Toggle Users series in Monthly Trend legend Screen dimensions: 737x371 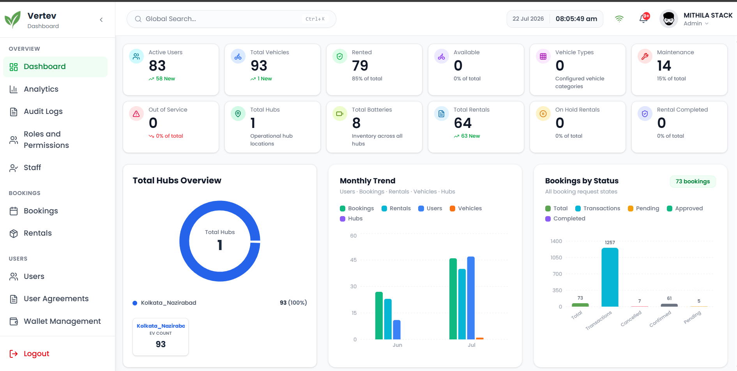430,208
